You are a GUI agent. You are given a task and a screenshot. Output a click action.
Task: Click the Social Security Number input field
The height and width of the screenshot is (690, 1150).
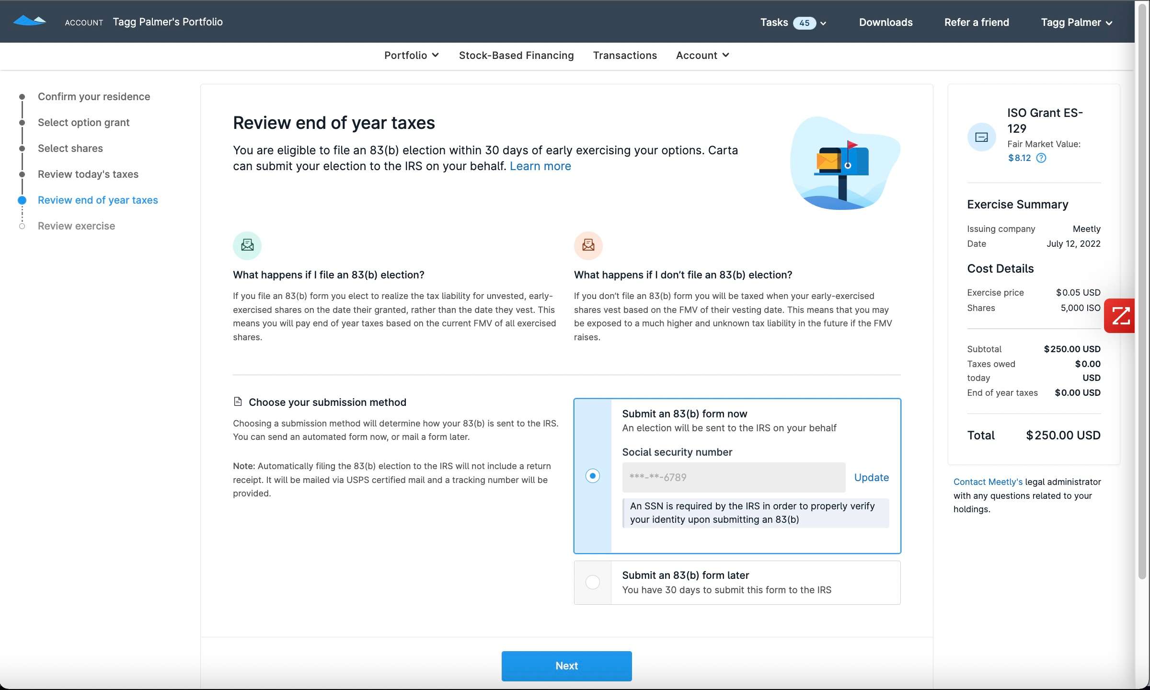point(734,477)
